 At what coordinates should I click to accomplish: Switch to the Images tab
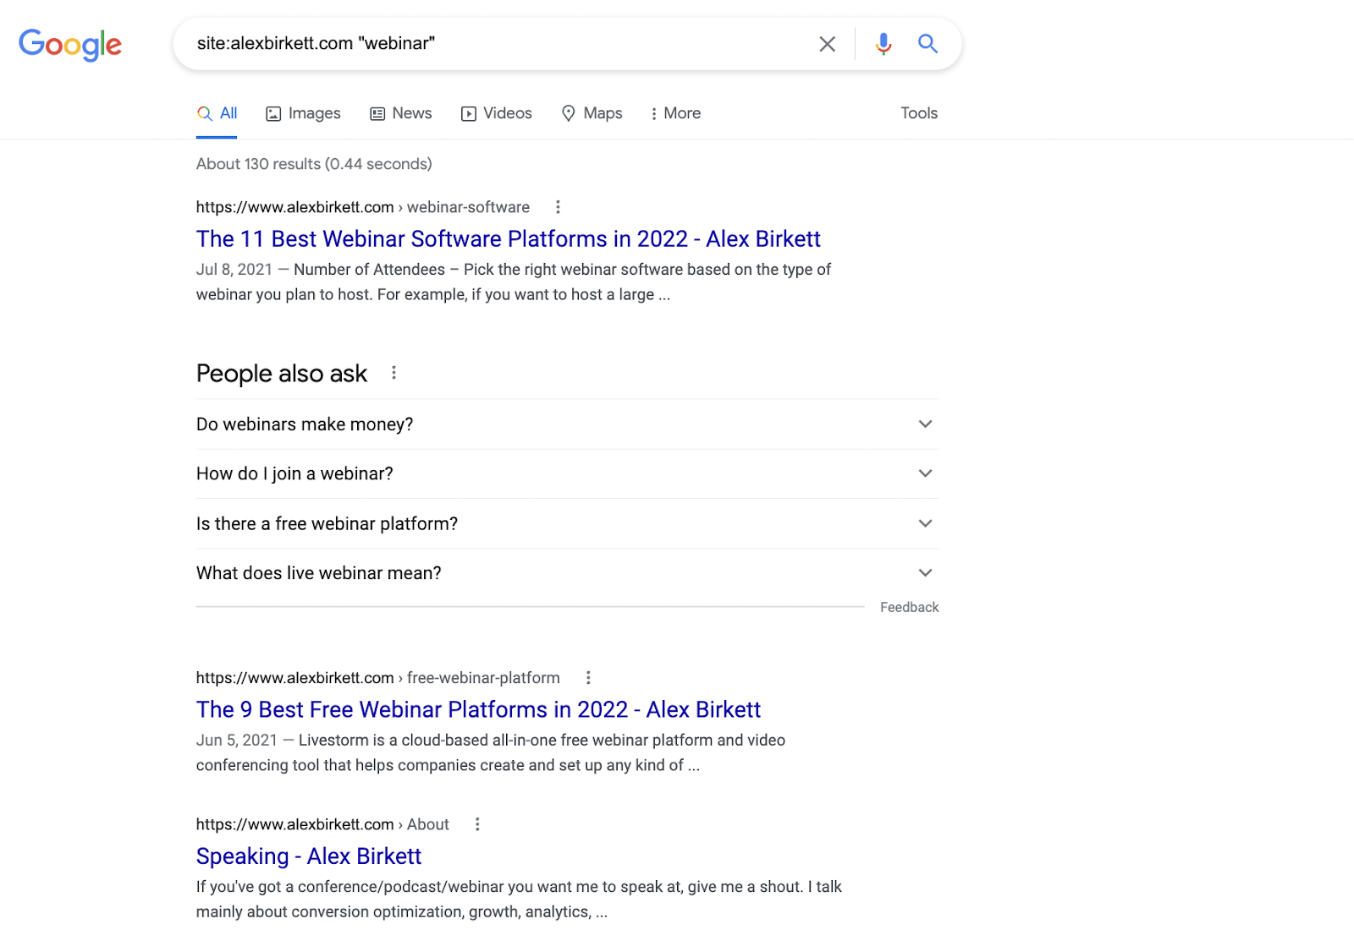coord(303,113)
